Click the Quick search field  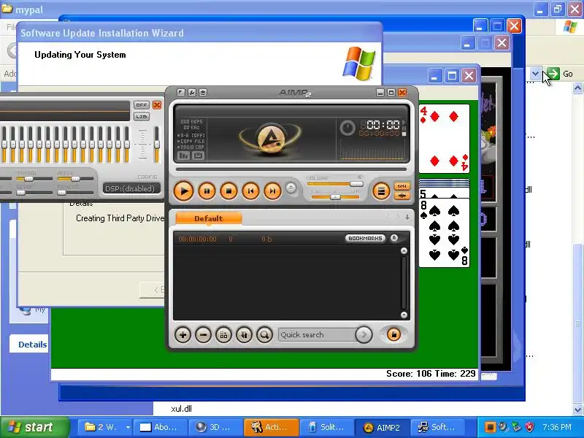[317, 335]
